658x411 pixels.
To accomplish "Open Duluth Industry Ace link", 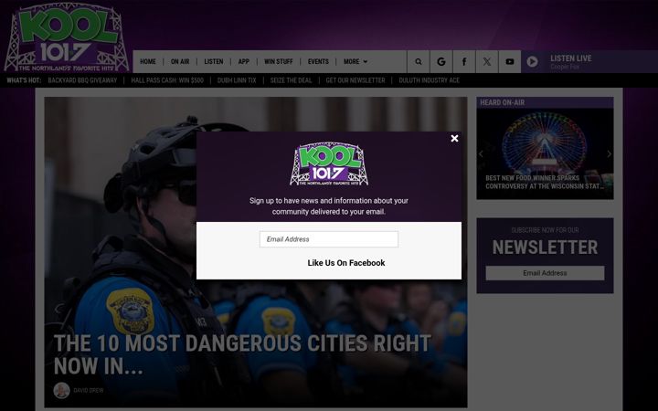I will point(429,80).
